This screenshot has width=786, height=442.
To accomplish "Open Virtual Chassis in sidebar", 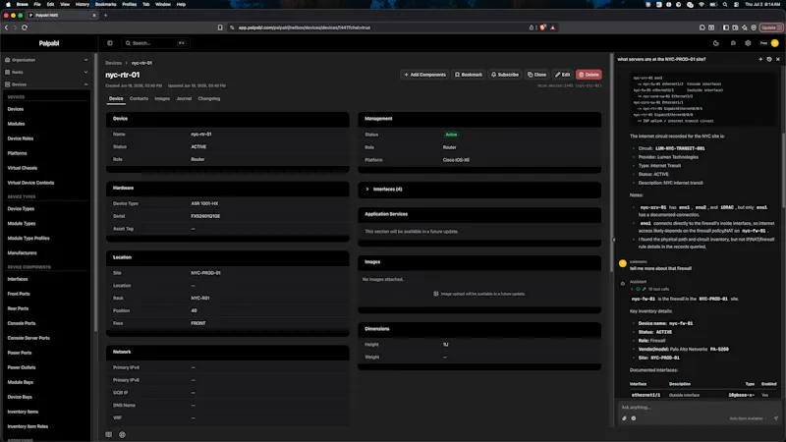I will 23,168.
